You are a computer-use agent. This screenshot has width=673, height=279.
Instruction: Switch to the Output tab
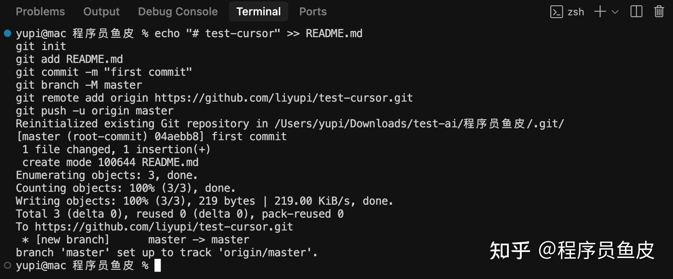101,12
